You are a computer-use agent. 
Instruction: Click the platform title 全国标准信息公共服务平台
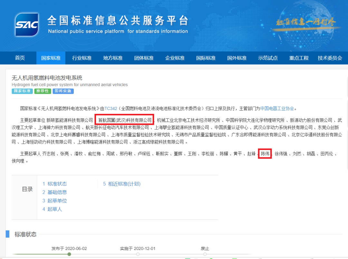click(x=118, y=20)
